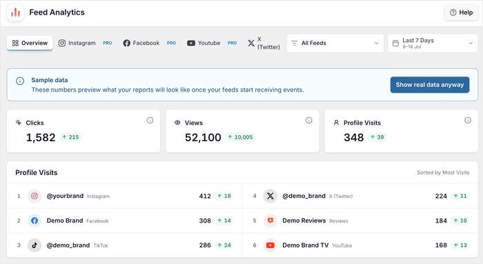Image resolution: width=483 pixels, height=264 pixels.
Task: Click the Feed Analytics bar chart logo
Action: click(x=15, y=12)
